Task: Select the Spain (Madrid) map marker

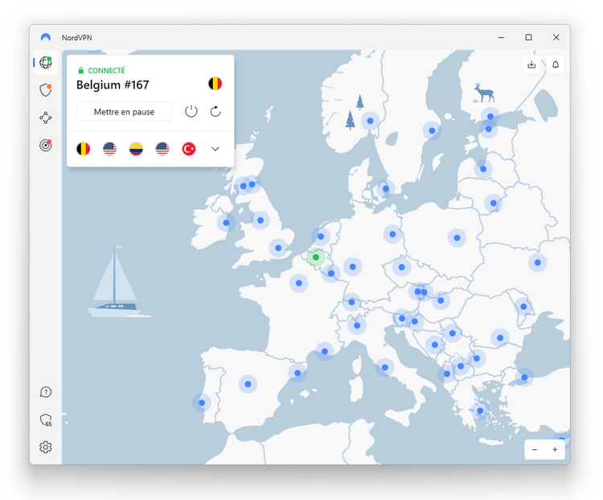Action: [x=248, y=384]
